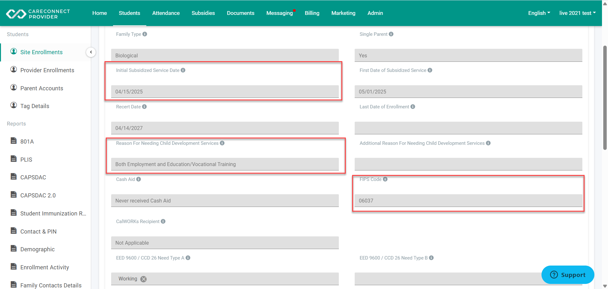Click info icon beside Need Type B label
608x289 pixels.
pyautogui.click(x=431, y=258)
